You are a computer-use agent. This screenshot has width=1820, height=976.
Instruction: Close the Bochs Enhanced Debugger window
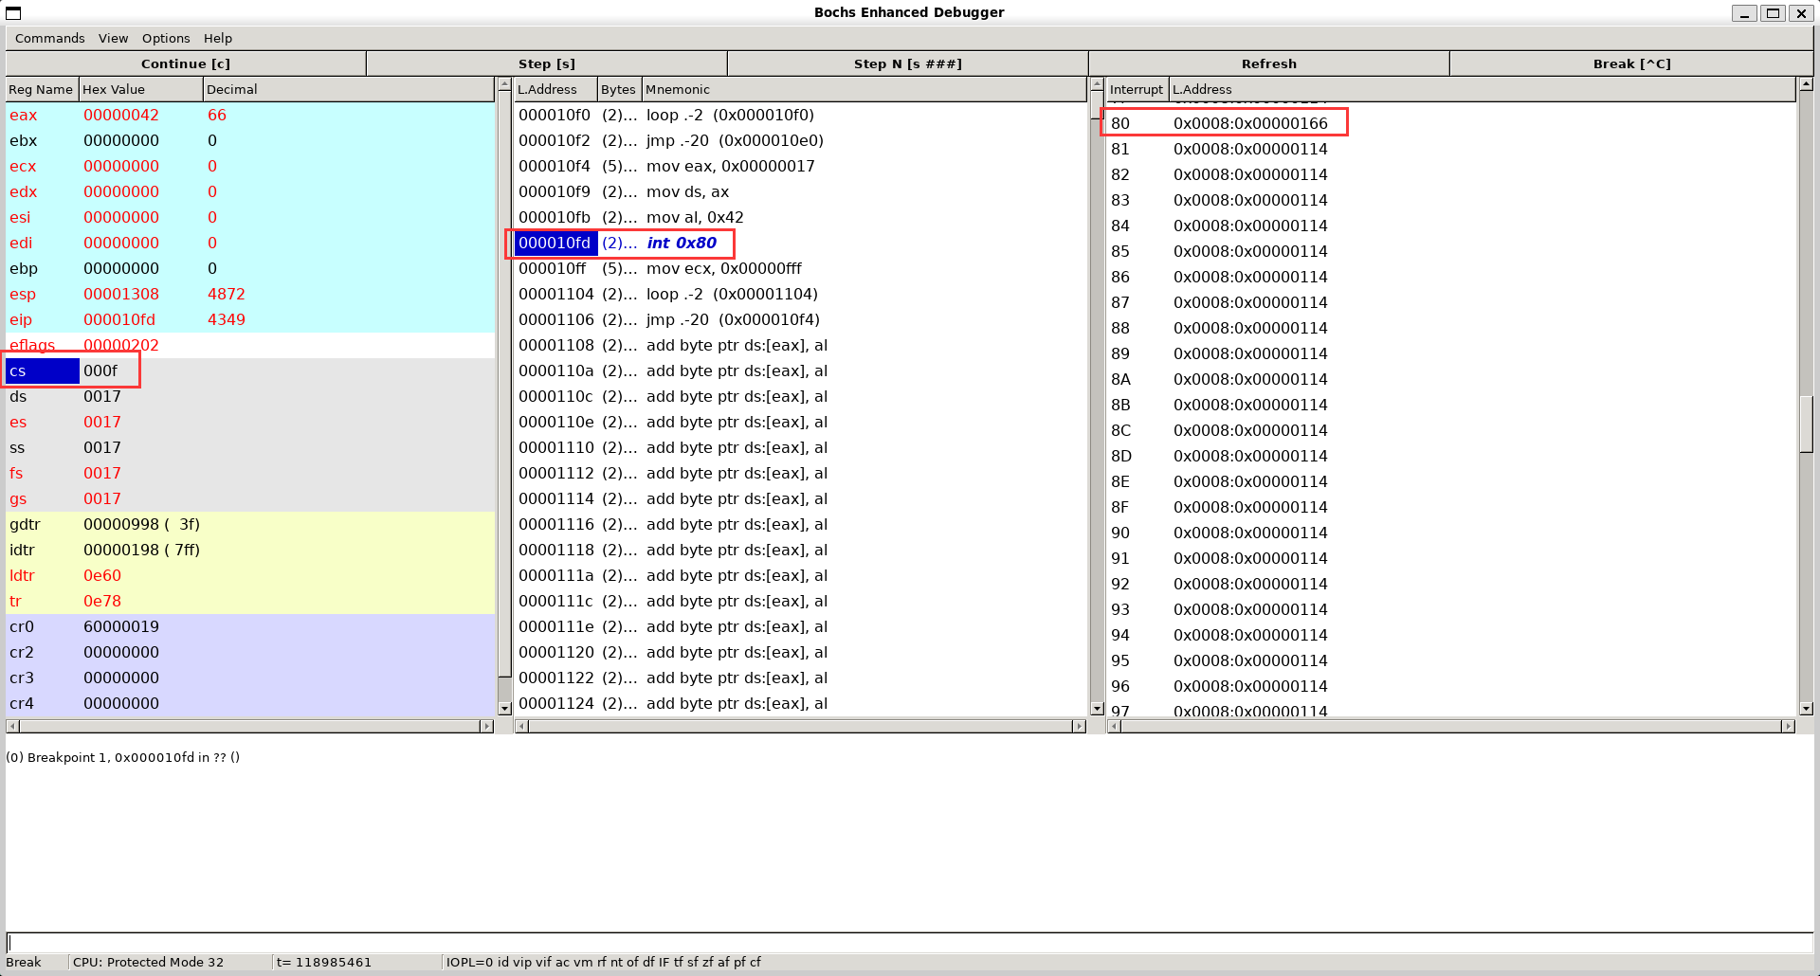pyautogui.click(x=1801, y=13)
